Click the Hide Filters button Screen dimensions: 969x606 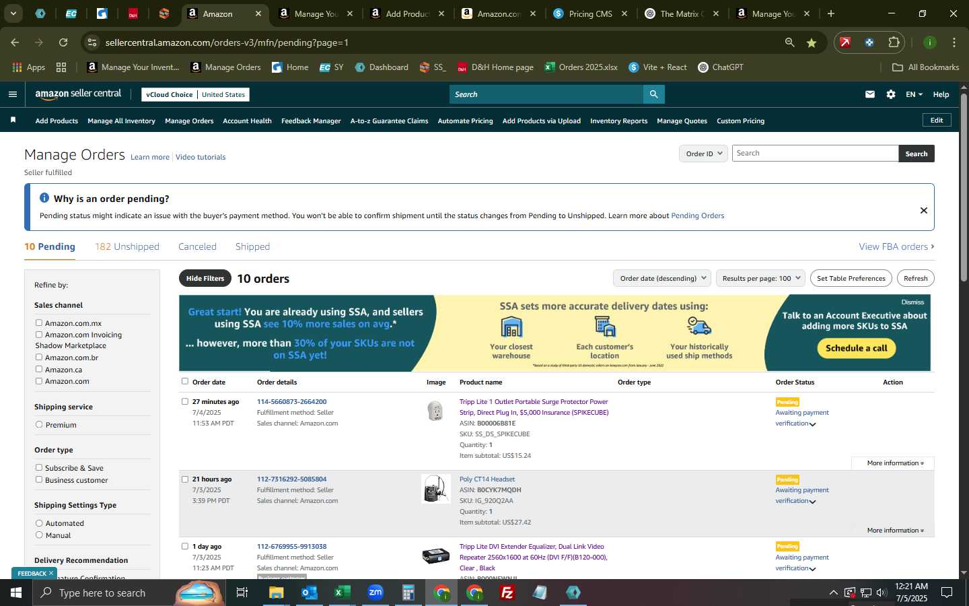click(x=205, y=278)
